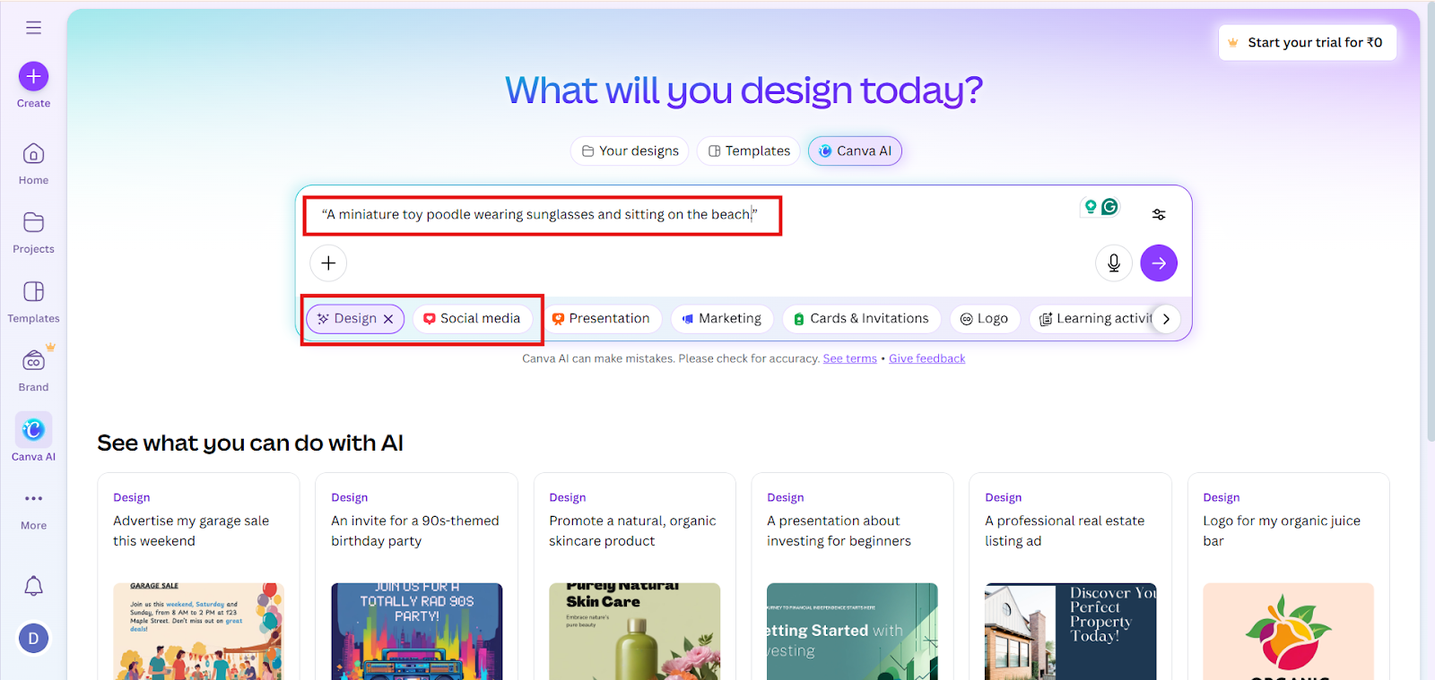The height and width of the screenshot is (680, 1435).
Task: Open More options in sidebar
Action: click(33, 510)
